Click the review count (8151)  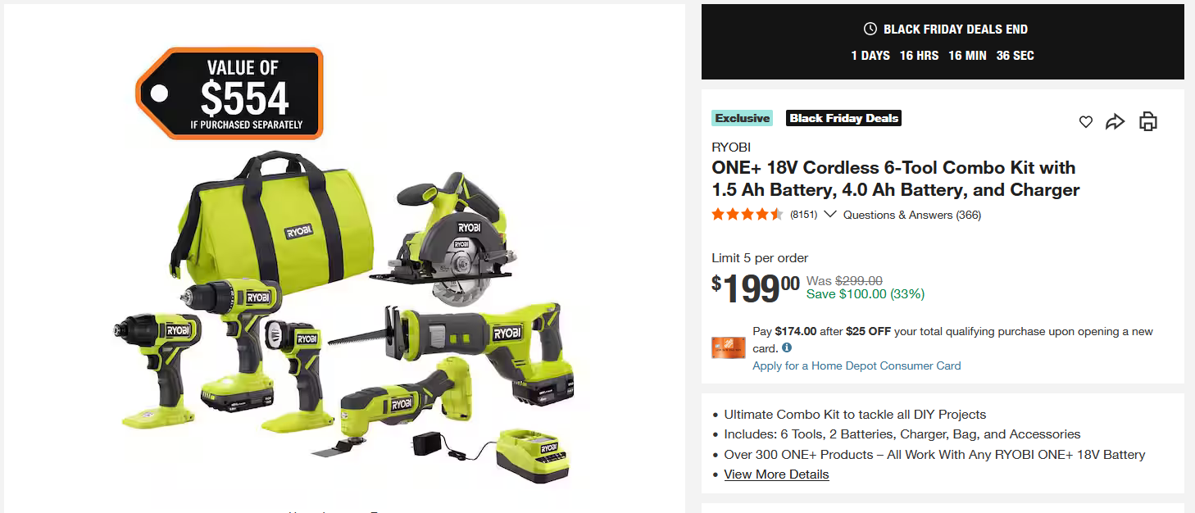click(x=803, y=215)
